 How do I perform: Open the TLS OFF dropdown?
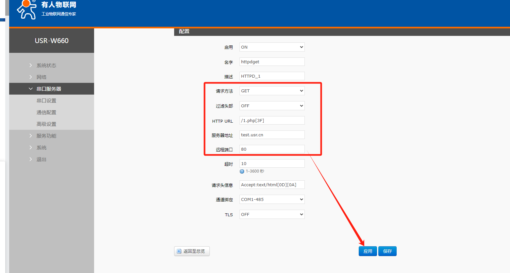[272, 214]
